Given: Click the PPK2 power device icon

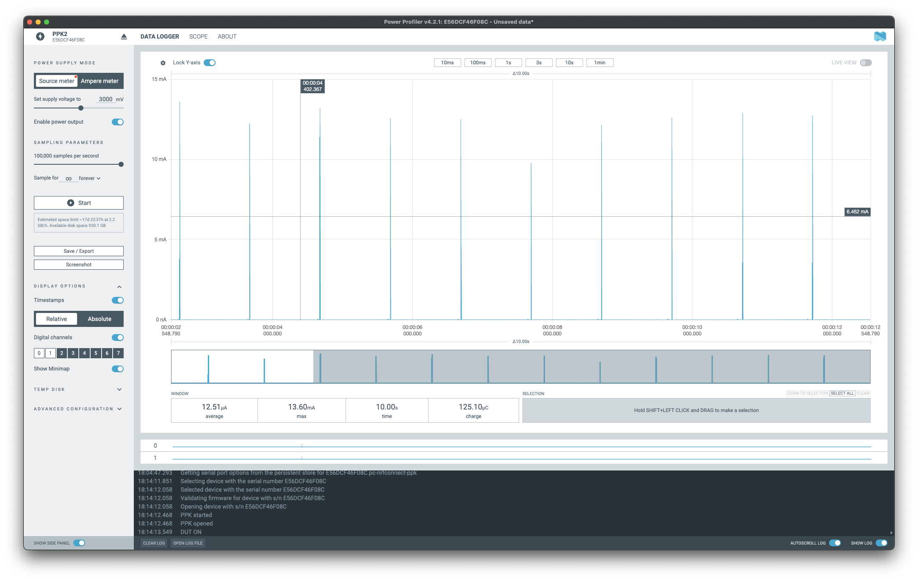Looking at the screenshot, I should (x=40, y=36).
